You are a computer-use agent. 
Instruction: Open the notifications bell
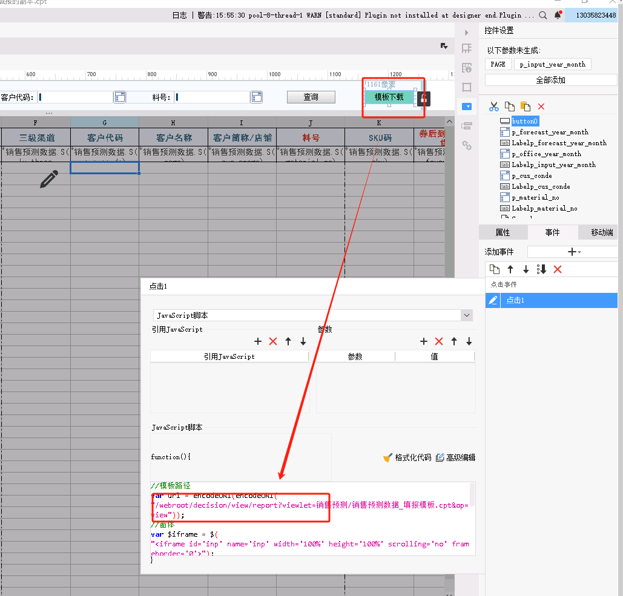pyautogui.click(x=558, y=15)
